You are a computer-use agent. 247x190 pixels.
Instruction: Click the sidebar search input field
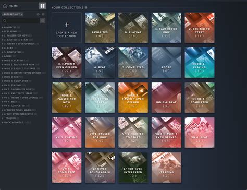click(x=23, y=21)
